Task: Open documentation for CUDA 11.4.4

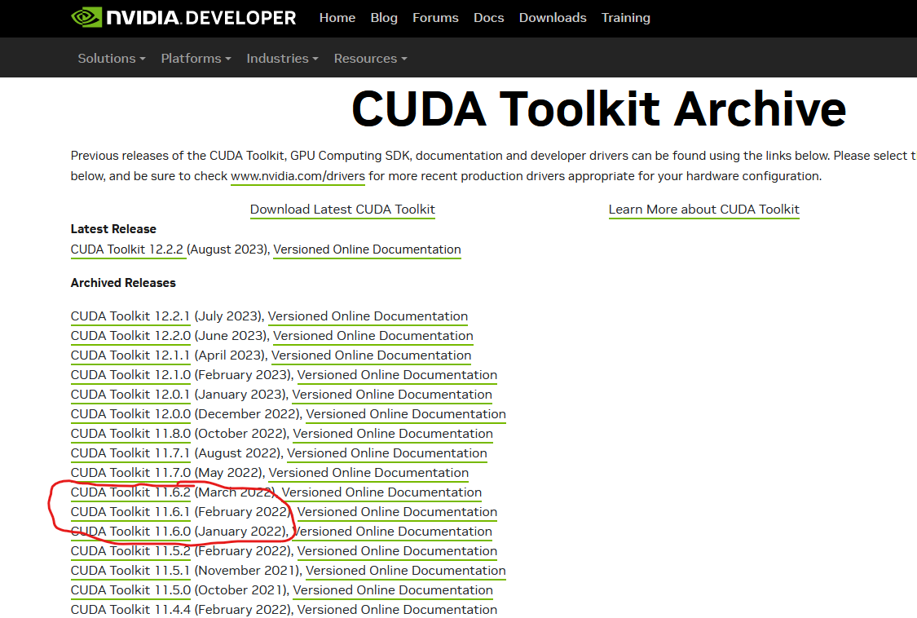Action: click(397, 610)
